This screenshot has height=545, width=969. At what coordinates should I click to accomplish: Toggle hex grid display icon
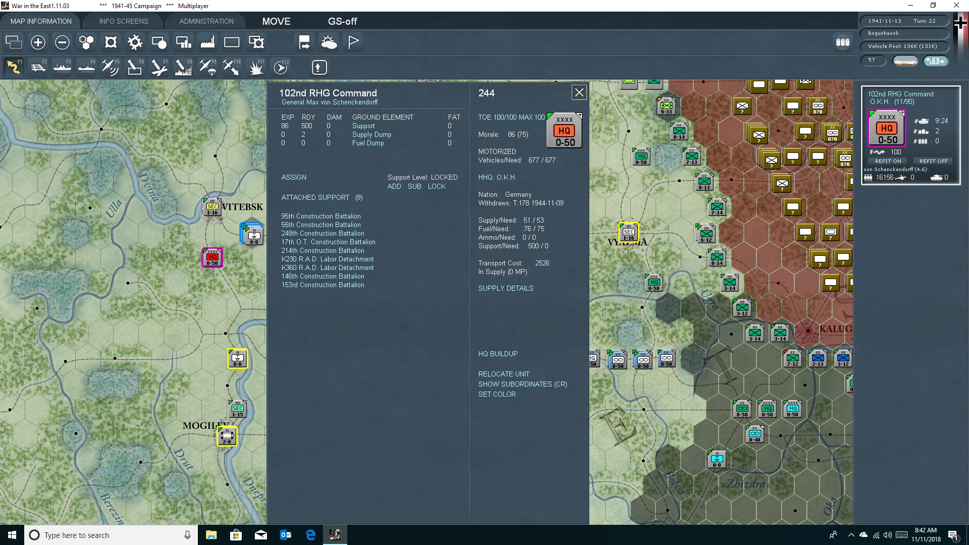(x=86, y=42)
